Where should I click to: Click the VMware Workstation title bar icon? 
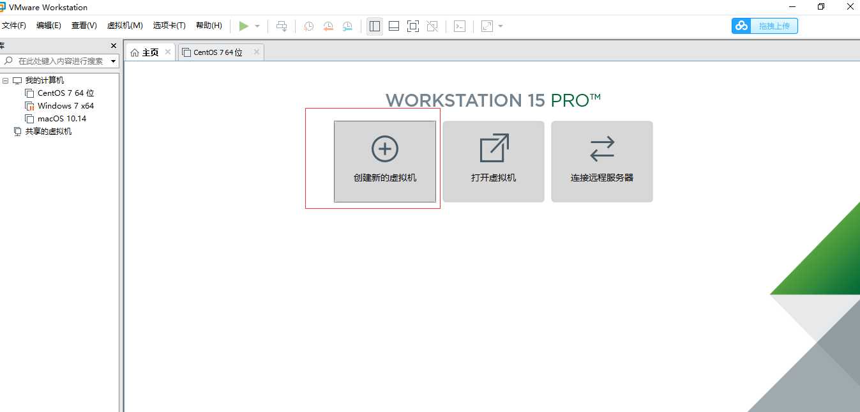(3, 7)
